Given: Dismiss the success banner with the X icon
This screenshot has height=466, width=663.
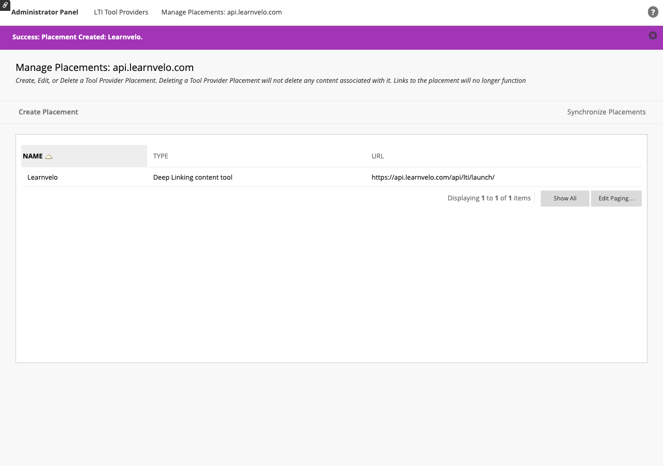Looking at the screenshot, I should tap(653, 35).
